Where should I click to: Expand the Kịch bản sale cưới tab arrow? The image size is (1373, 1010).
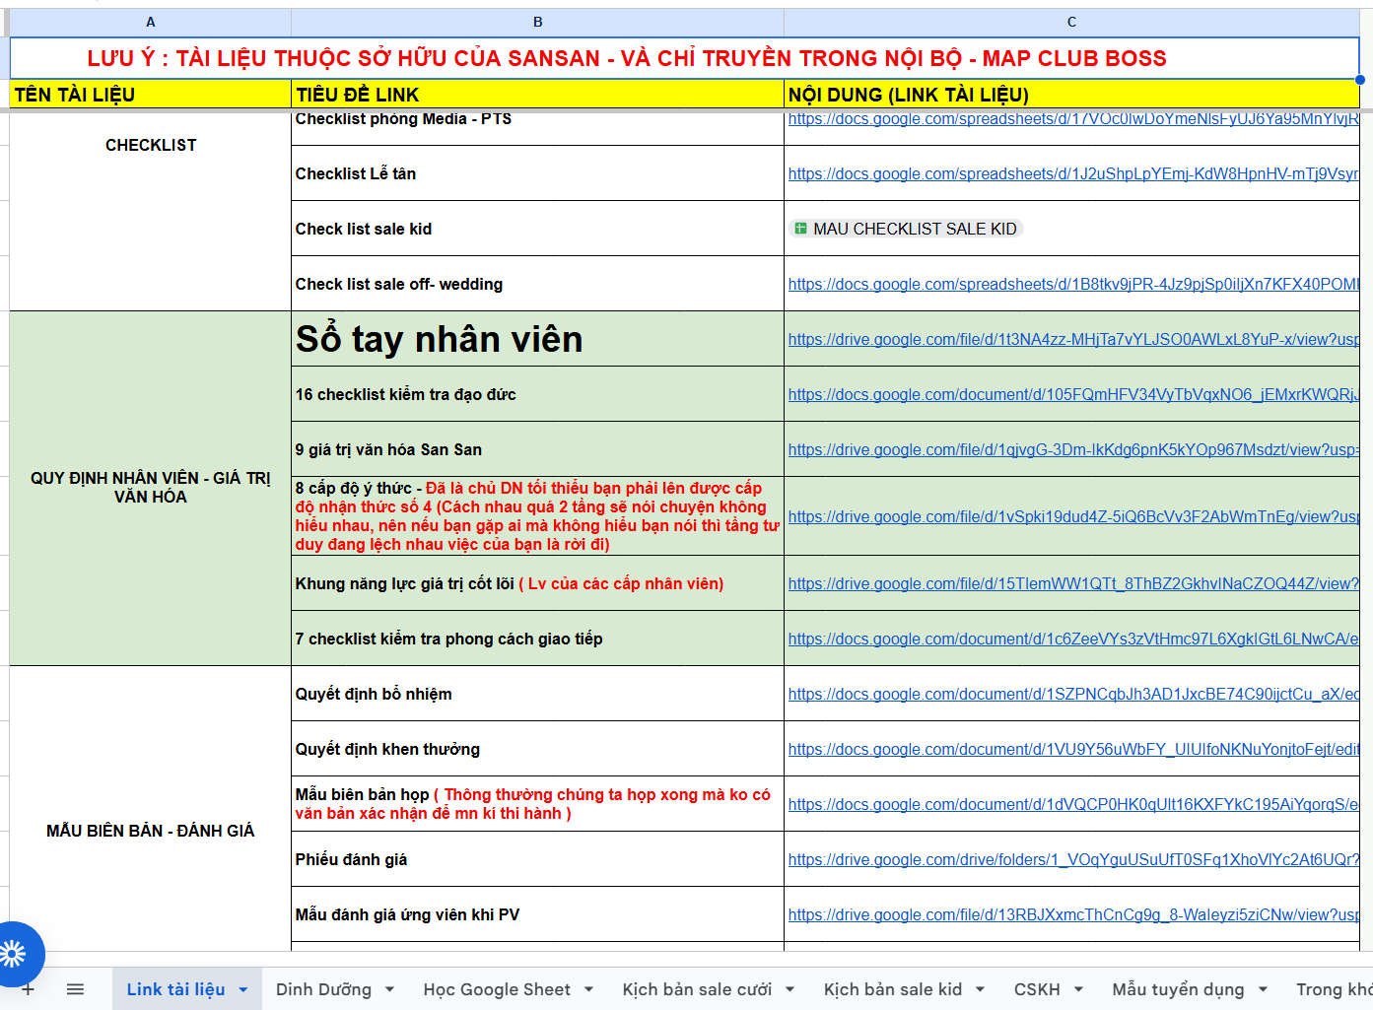tap(790, 989)
